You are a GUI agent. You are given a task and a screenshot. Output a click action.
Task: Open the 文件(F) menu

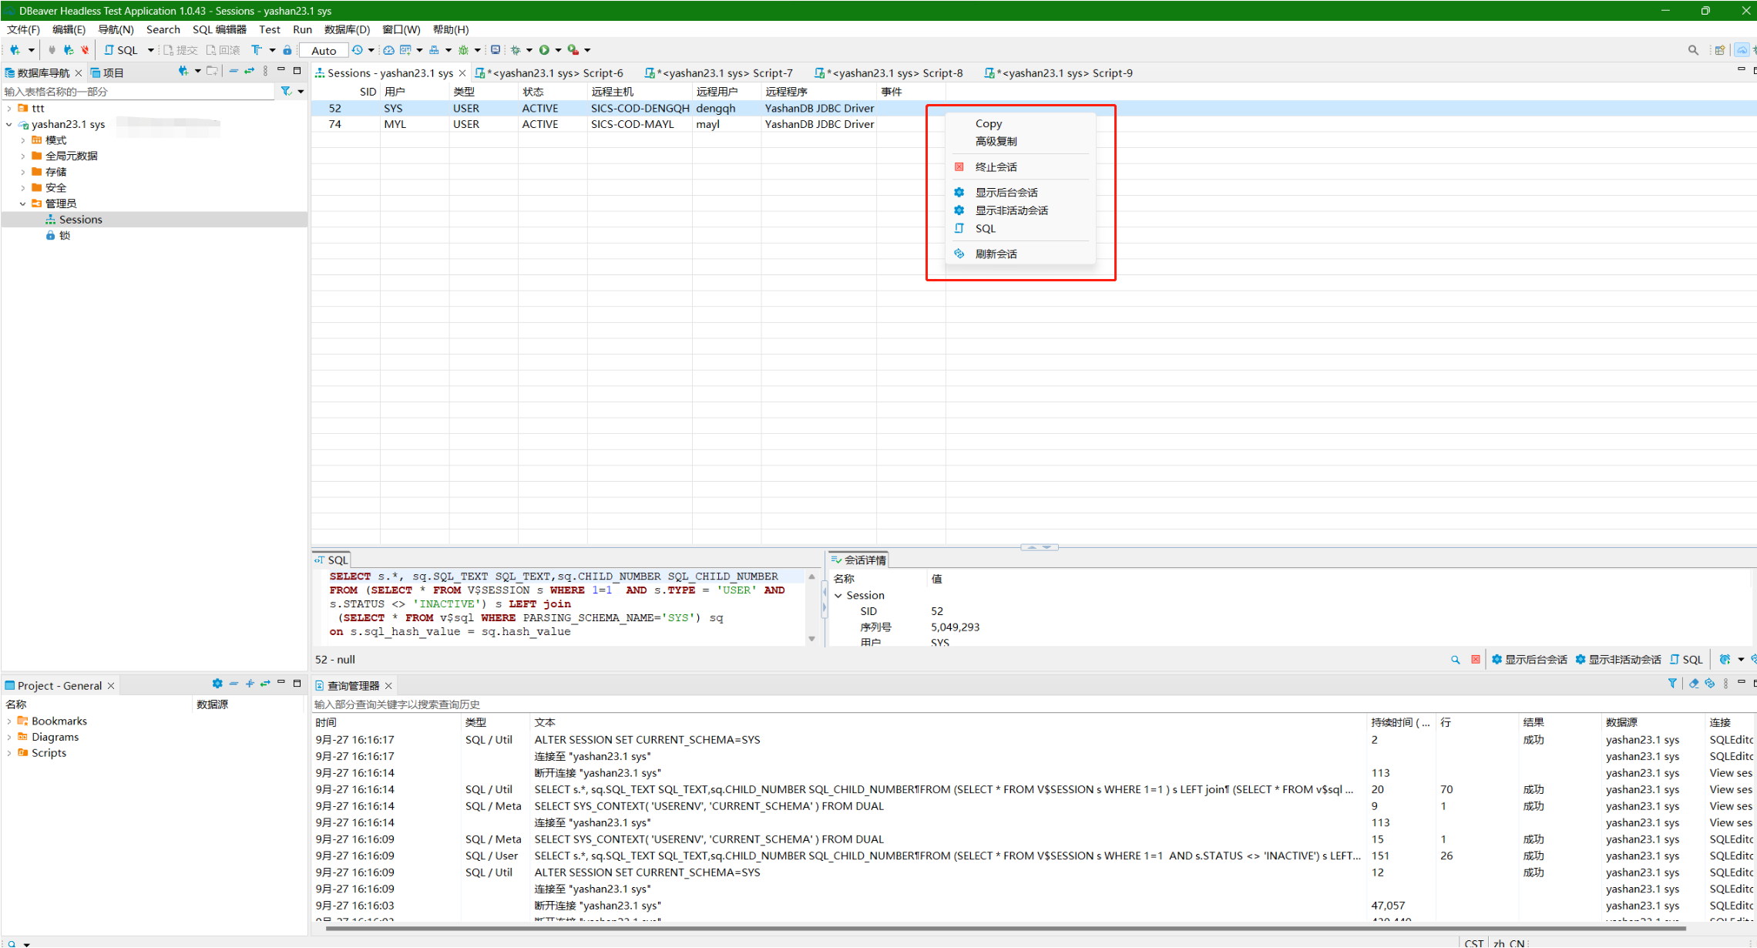[23, 29]
